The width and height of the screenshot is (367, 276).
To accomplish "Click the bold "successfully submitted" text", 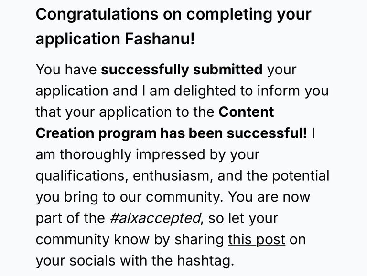I will tap(182, 70).
